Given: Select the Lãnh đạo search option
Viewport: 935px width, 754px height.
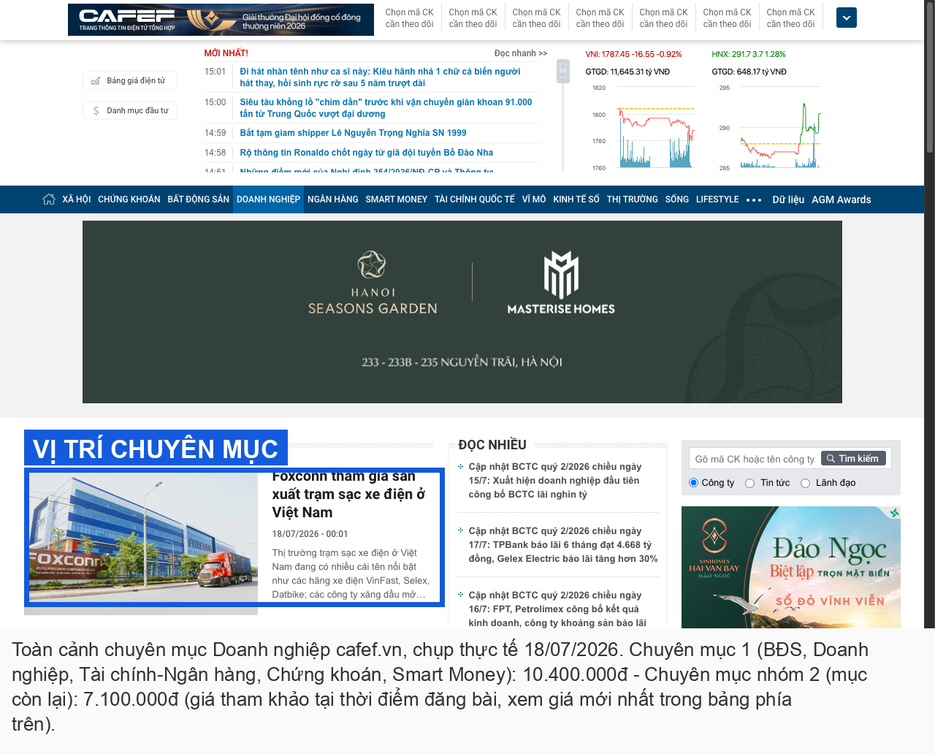Looking at the screenshot, I should (x=805, y=483).
